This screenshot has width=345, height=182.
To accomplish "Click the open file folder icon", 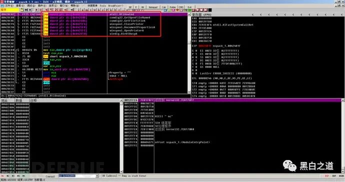I will 22,10.
